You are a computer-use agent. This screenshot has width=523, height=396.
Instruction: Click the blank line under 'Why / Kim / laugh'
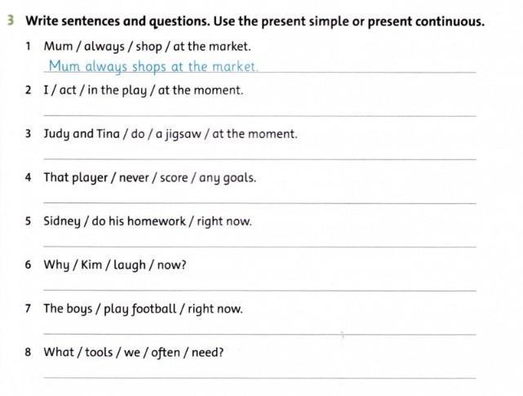(x=259, y=291)
